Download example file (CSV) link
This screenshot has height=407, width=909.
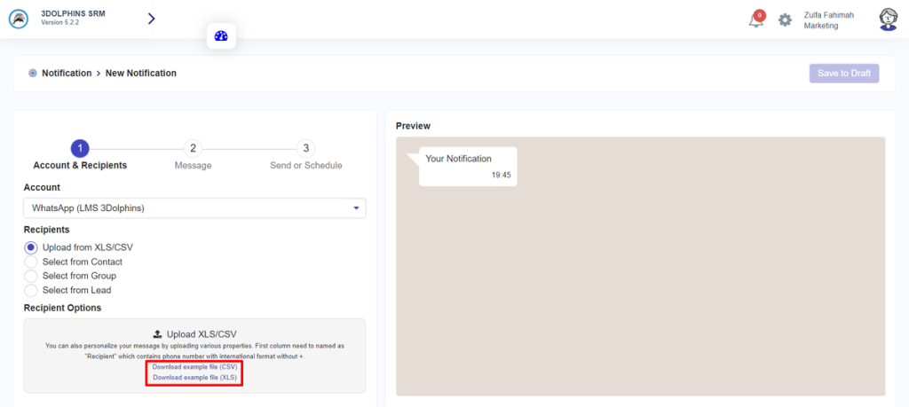(194, 366)
